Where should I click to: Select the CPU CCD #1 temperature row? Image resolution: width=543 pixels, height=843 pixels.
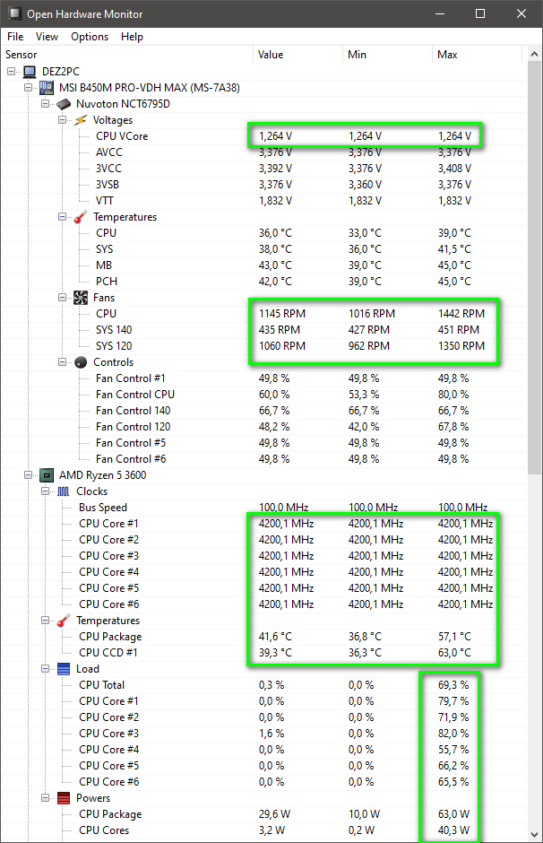(263, 653)
